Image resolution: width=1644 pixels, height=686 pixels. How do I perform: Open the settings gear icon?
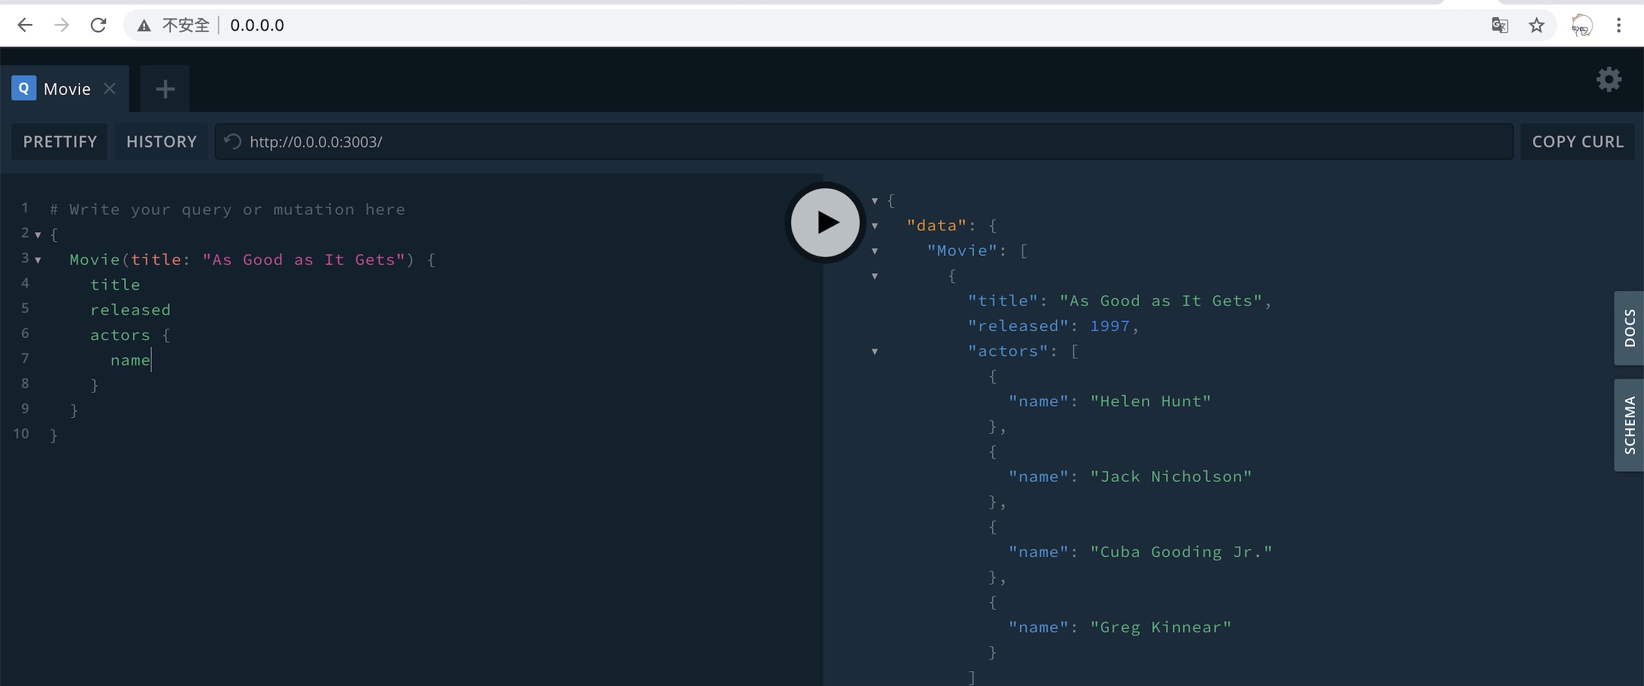(x=1609, y=79)
